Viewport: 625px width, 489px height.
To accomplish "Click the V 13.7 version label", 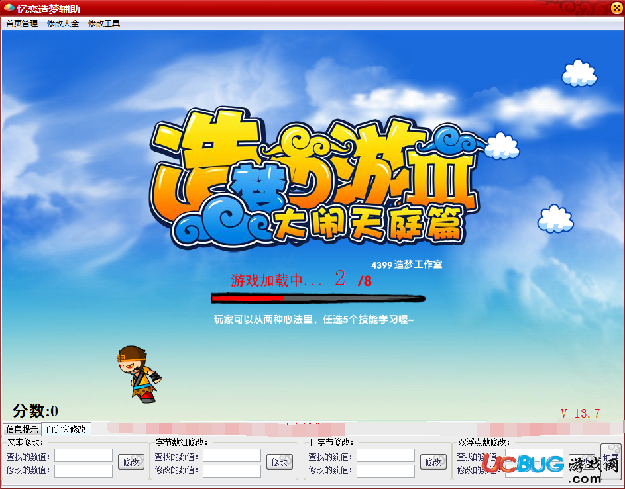I will click(580, 414).
